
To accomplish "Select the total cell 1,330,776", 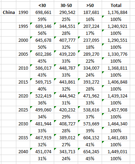I will pos(116,54).
